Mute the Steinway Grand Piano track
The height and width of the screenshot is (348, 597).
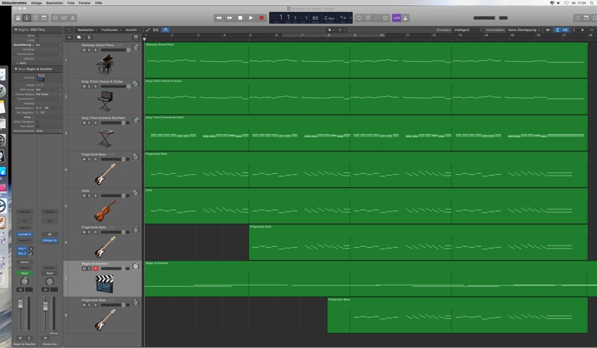[84, 50]
